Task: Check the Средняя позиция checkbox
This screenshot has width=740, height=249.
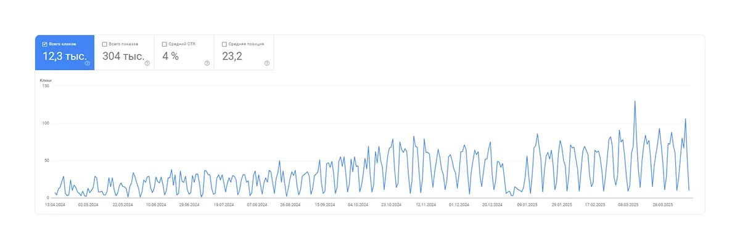Action: click(x=224, y=44)
